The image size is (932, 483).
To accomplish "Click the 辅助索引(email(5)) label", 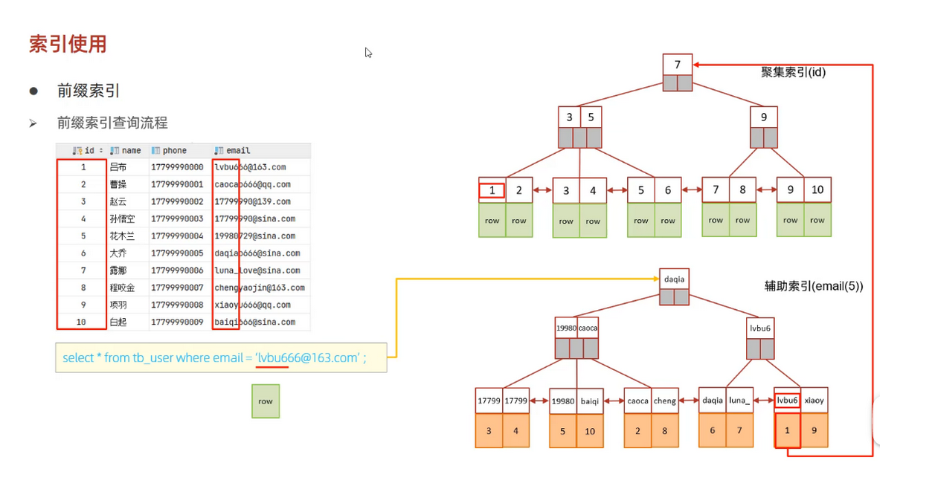I will [814, 286].
